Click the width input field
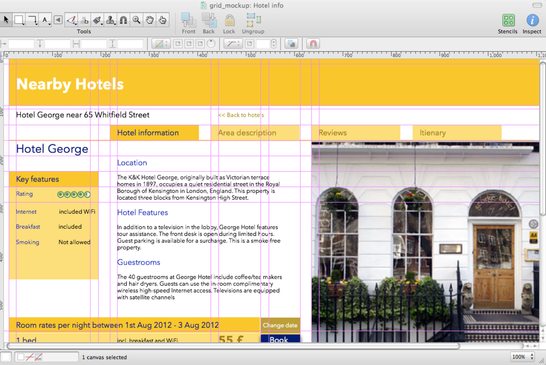The image size is (546, 365). pyautogui.click(x=94, y=44)
